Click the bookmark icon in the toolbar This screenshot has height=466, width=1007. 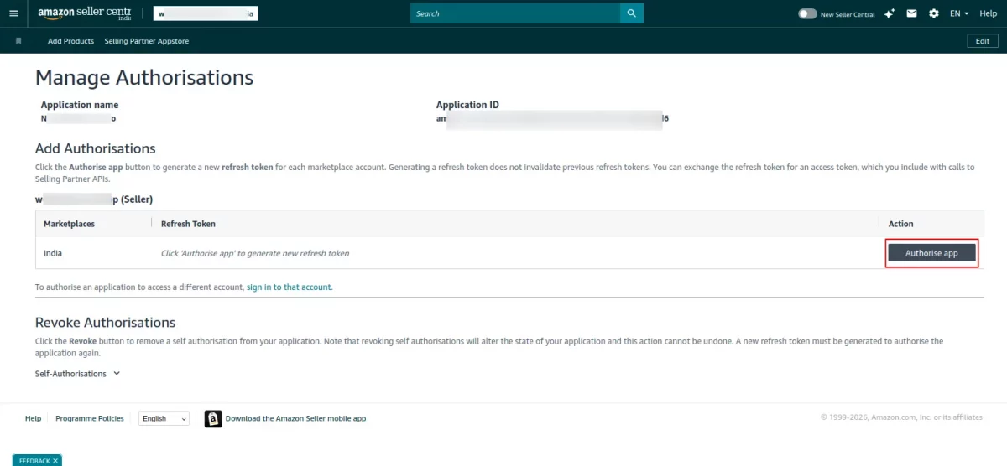[19, 41]
